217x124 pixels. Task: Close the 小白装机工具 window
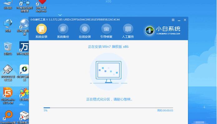[185, 20]
